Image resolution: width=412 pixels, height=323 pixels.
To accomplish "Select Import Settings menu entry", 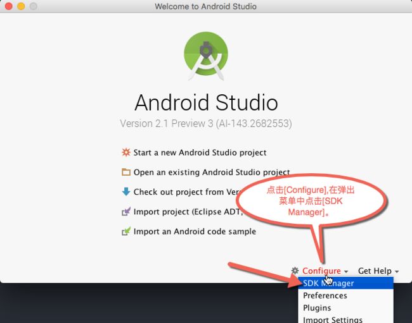I will pos(346,319).
